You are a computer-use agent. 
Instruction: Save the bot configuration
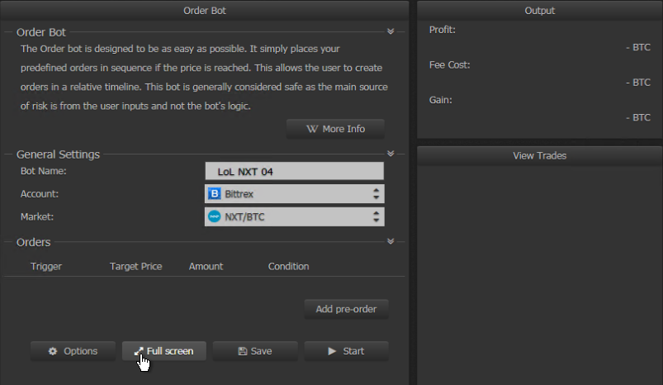pyautogui.click(x=255, y=351)
